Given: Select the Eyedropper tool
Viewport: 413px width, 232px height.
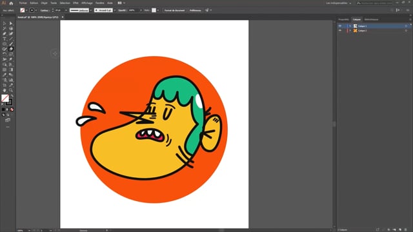Looking at the screenshot, I should pos(5,75).
